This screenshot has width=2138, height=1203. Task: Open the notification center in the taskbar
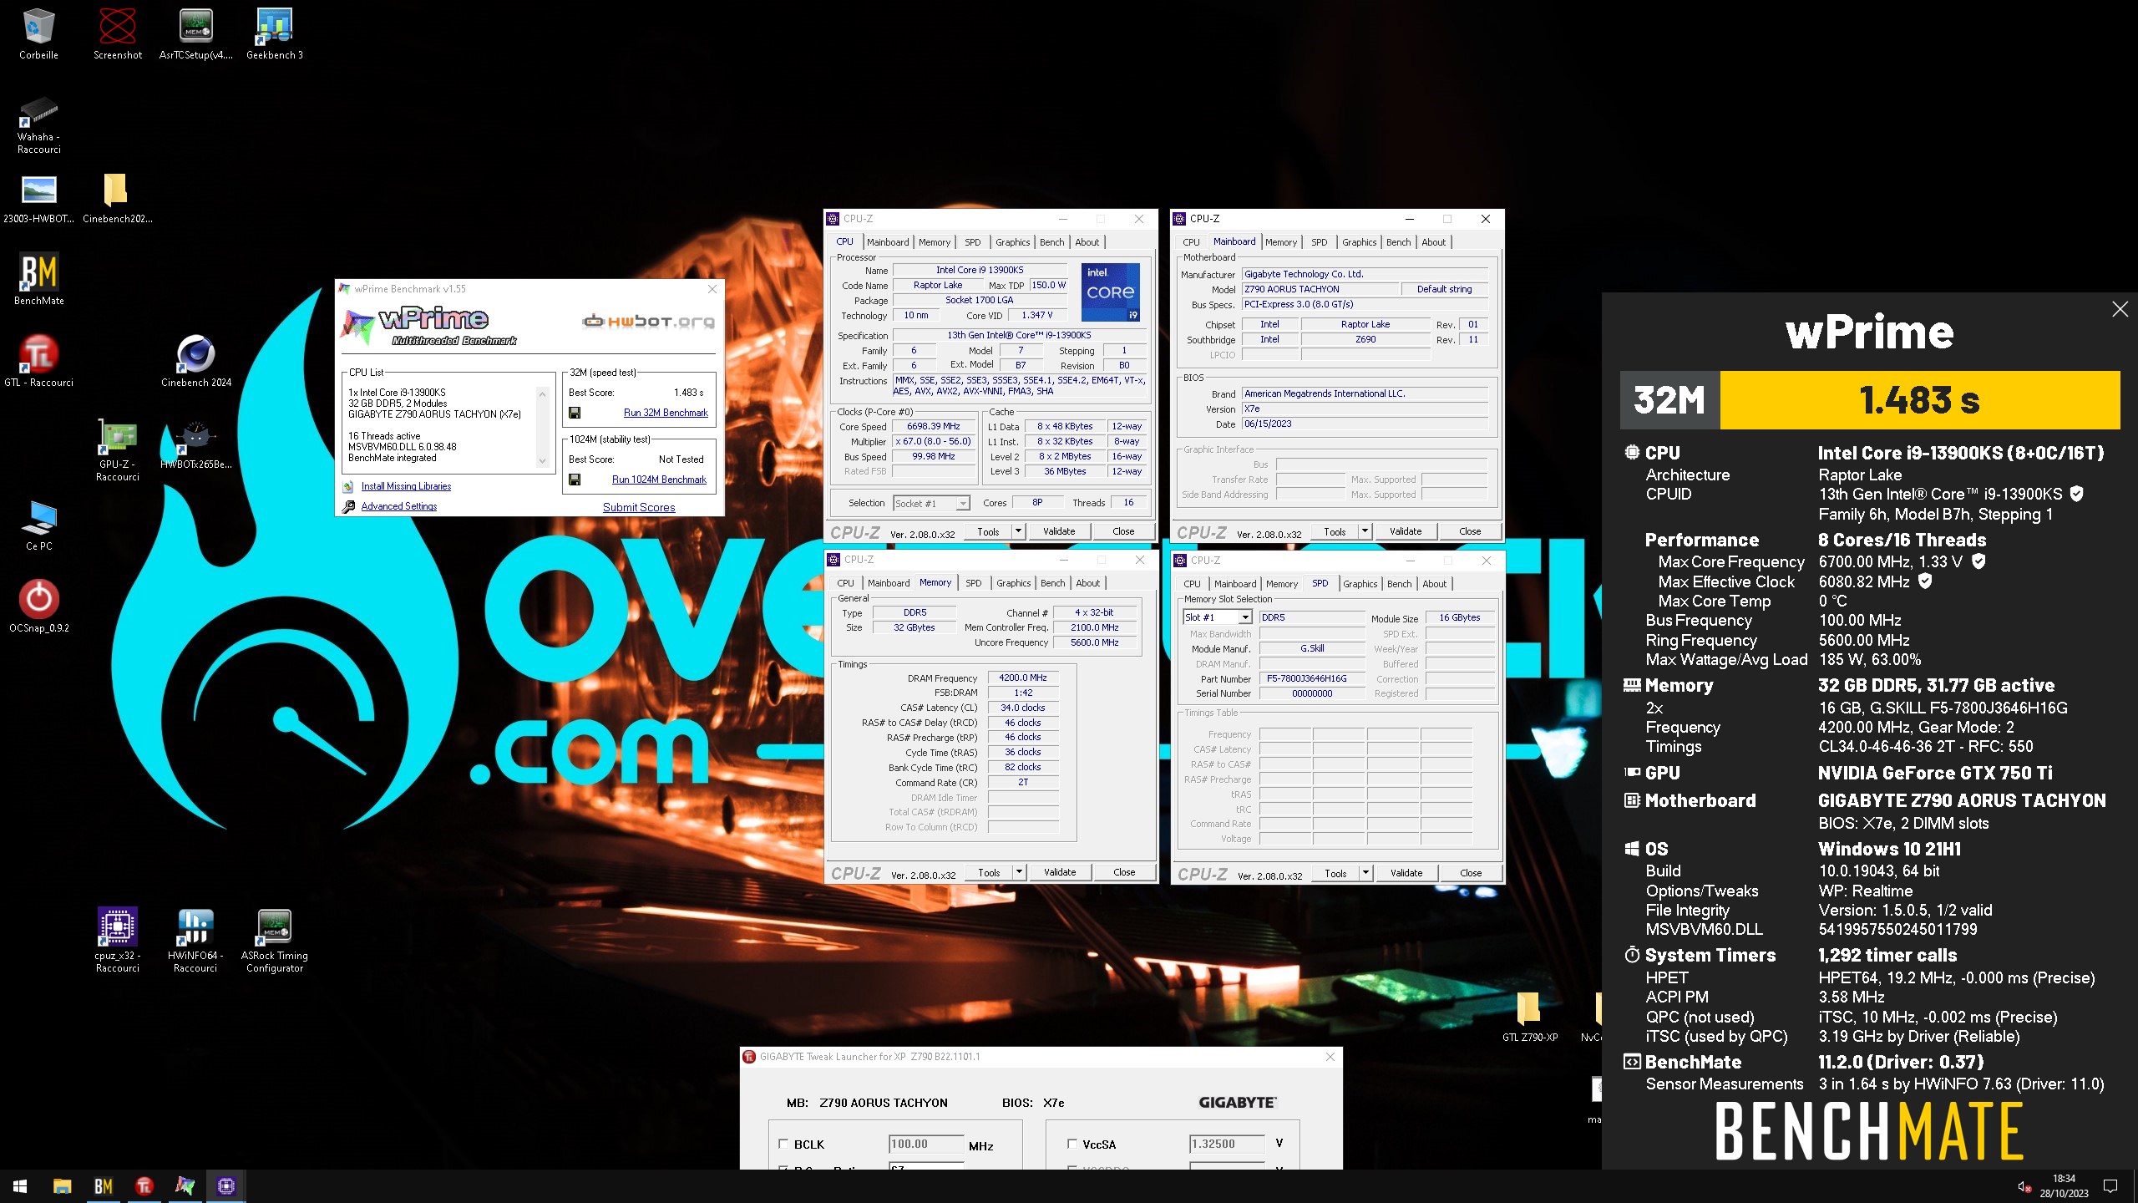[x=2110, y=1186]
